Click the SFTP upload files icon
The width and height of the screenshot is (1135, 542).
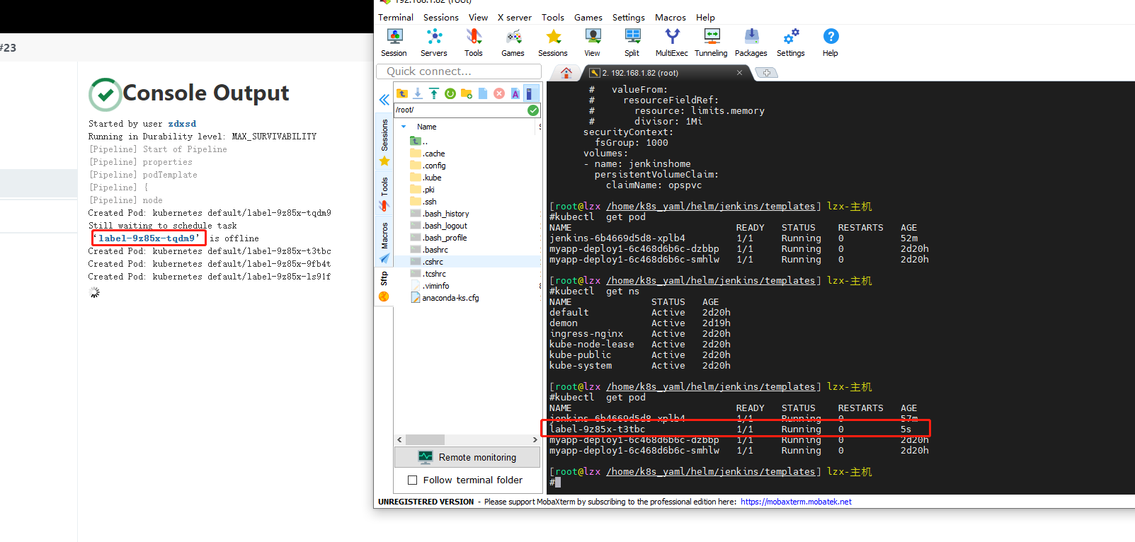click(x=434, y=93)
